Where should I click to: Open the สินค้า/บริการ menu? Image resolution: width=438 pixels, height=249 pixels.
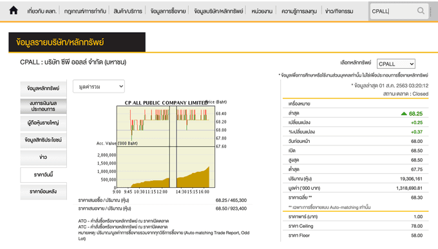(128, 11)
